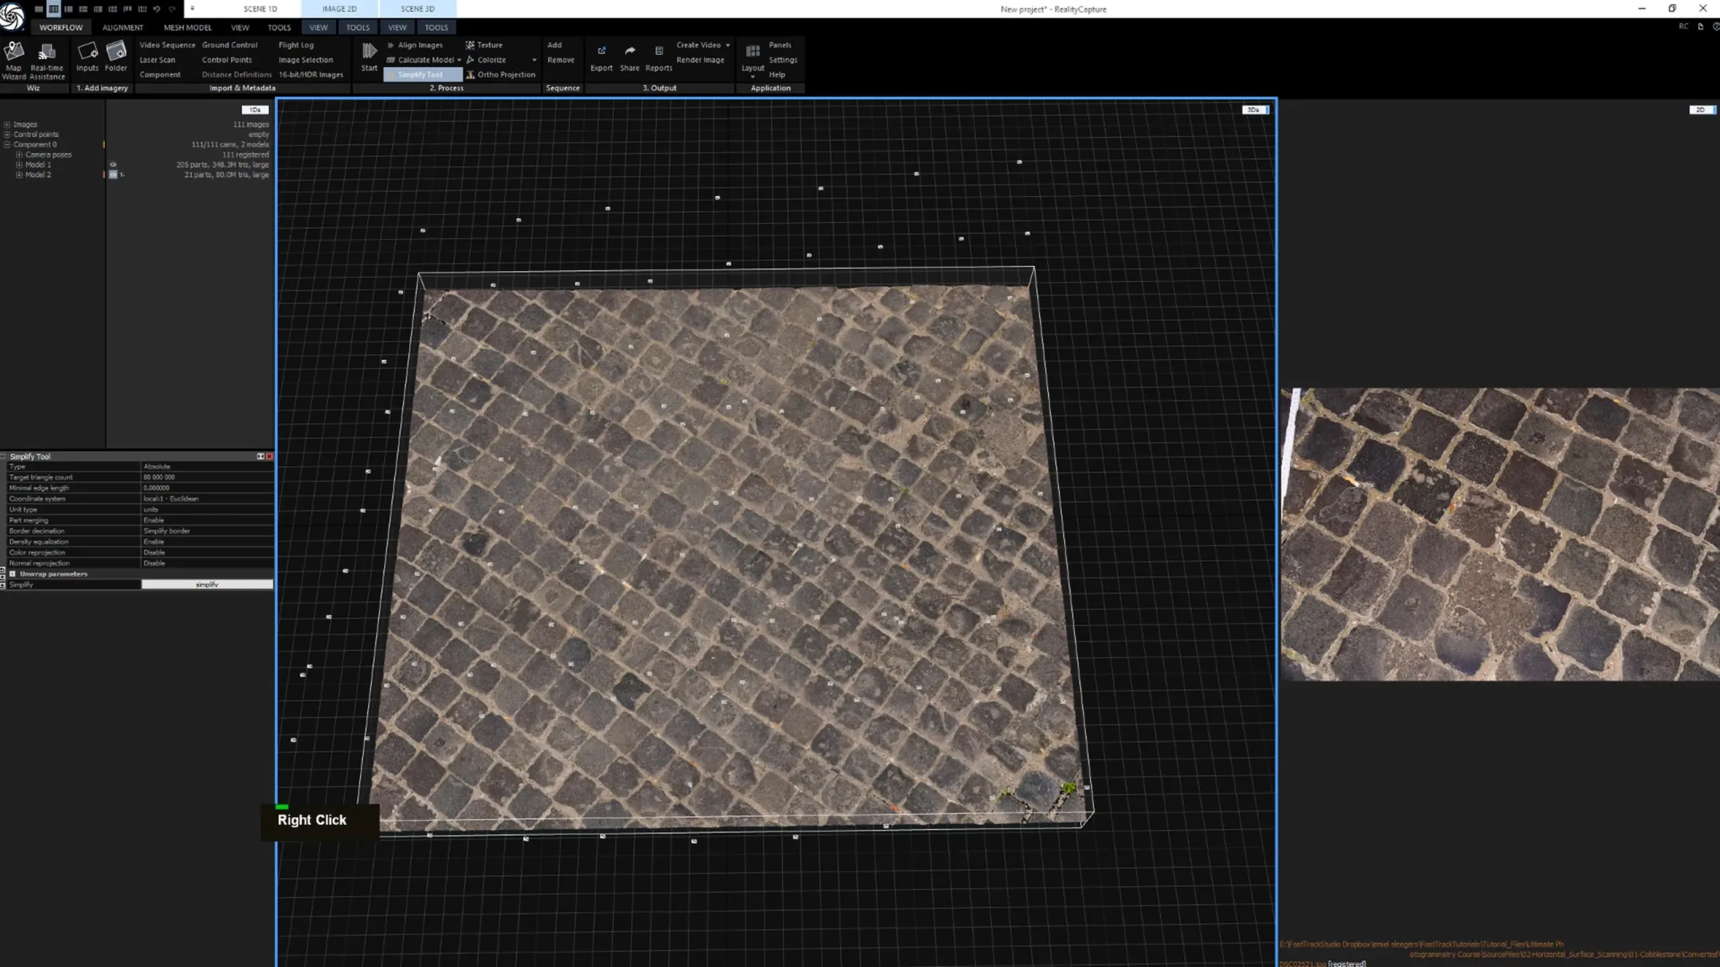Click Ortho Projection in Process group
This screenshot has width=1720, height=967.
pyautogui.click(x=501, y=75)
